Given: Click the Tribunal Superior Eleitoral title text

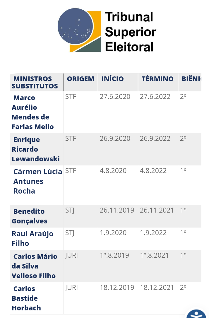Looking at the screenshot, I should tap(131, 32).
